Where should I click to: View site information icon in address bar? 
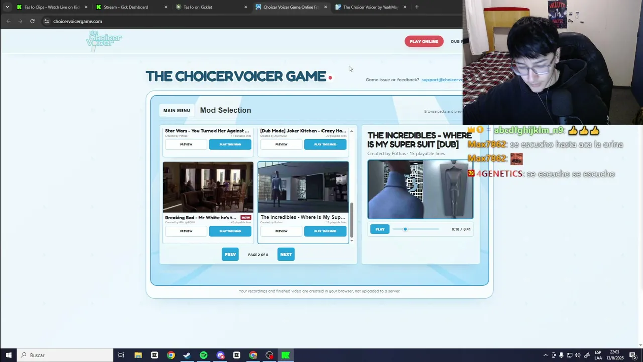(x=46, y=21)
